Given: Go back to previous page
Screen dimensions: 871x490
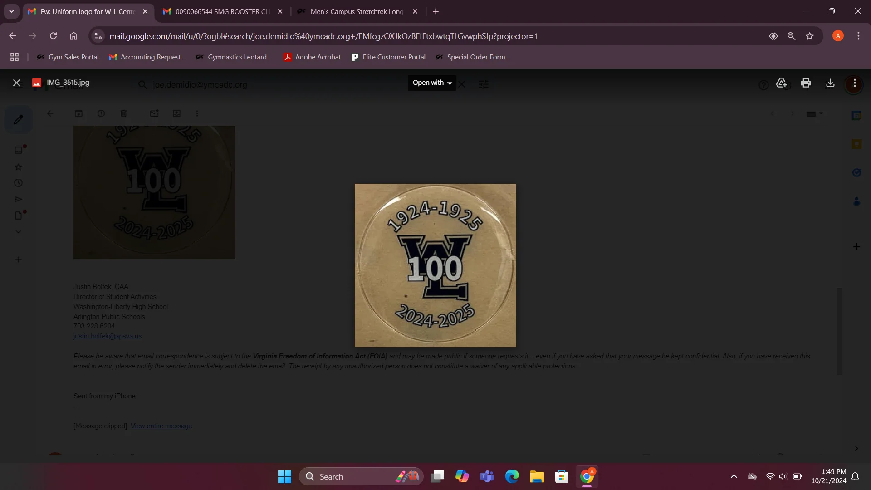Looking at the screenshot, I should (13, 36).
